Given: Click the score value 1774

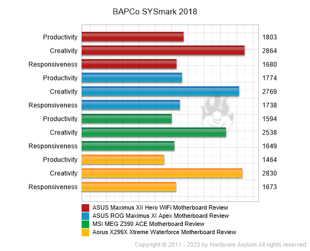Looking at the screenshot, I should [269, 78].
